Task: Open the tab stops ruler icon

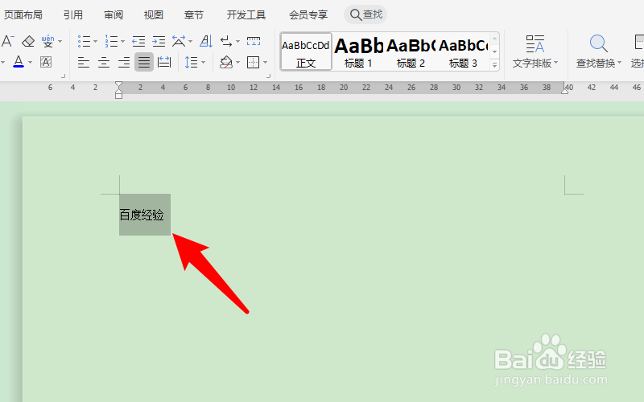Action: pos(254,41)
